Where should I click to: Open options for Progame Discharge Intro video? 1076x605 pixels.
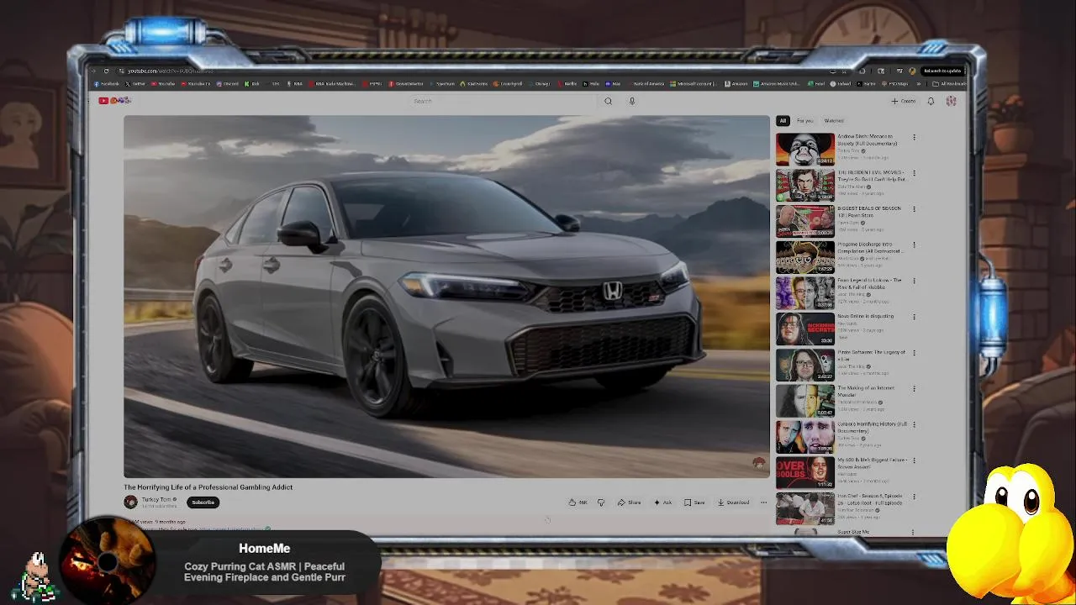(914, 246)
